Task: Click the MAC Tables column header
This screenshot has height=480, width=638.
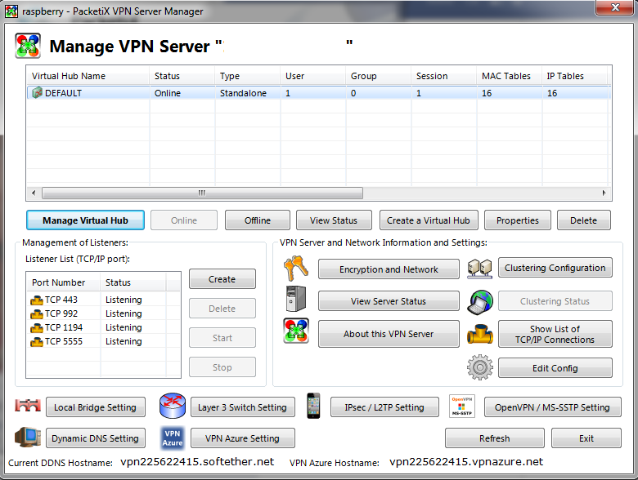Action: 509,76
